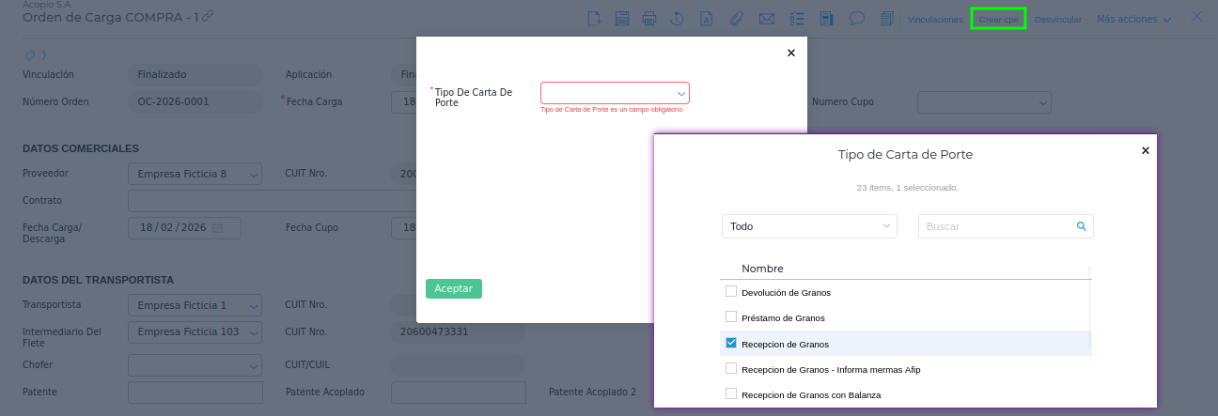The width and height of the screenshot is (1218, 416).
Task: Check the Devolución de Granos checkbox
Action: pos(731,291)
